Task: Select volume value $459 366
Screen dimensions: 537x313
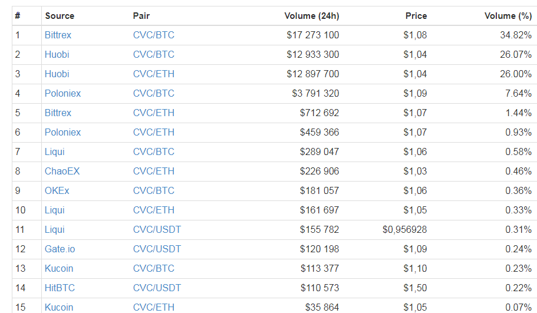Action: coord(319,133)
